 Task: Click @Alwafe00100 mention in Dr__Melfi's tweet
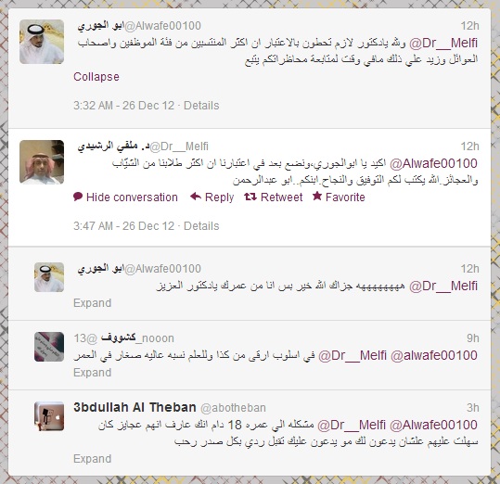coord(434,163)
